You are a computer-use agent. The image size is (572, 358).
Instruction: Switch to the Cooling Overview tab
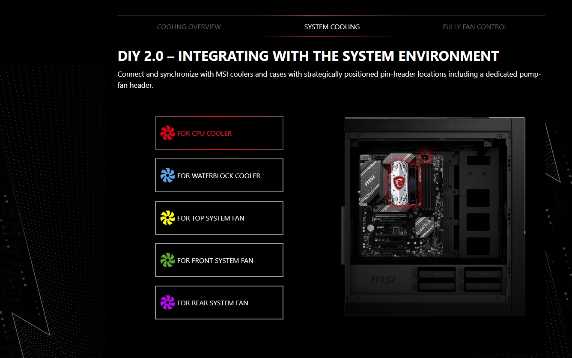point(189,27)
